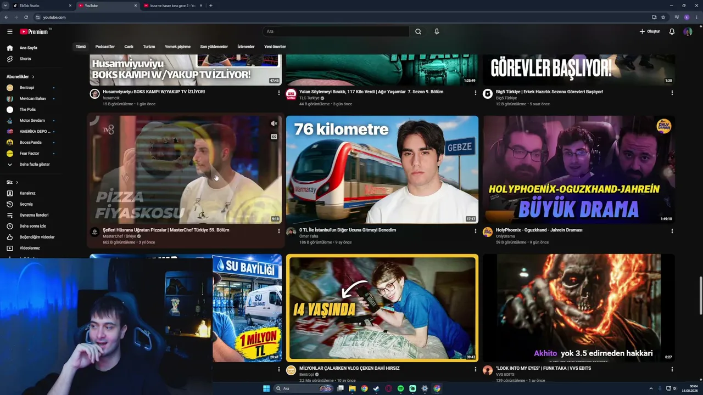Open the account avatar menu
Viewport: 703px width, 395px height.
click(687, 32)
